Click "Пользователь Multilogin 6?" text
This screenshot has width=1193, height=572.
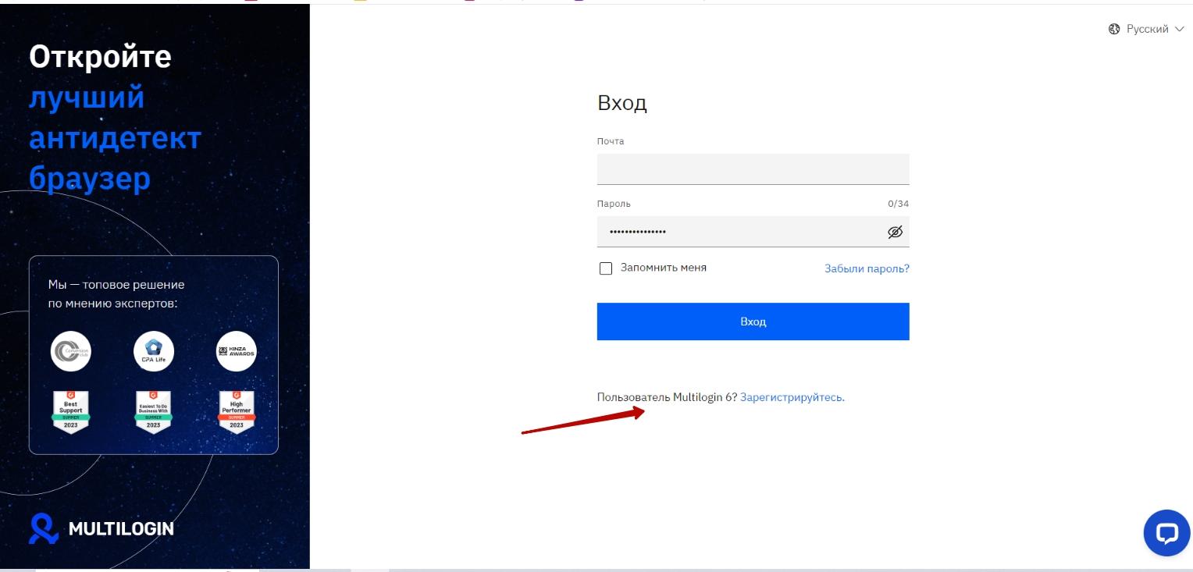tap(667, 397)
